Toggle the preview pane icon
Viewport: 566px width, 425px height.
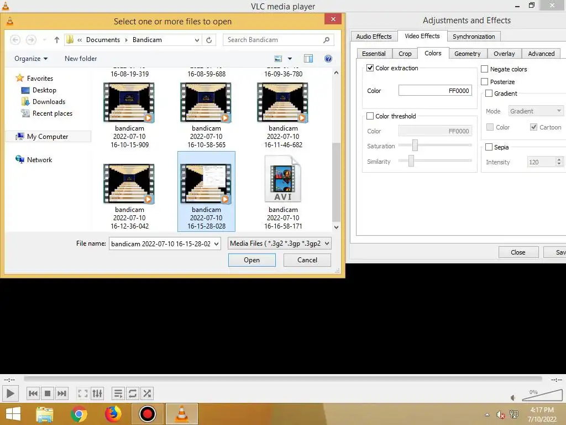pyautogui.click(x=308, y=59)
